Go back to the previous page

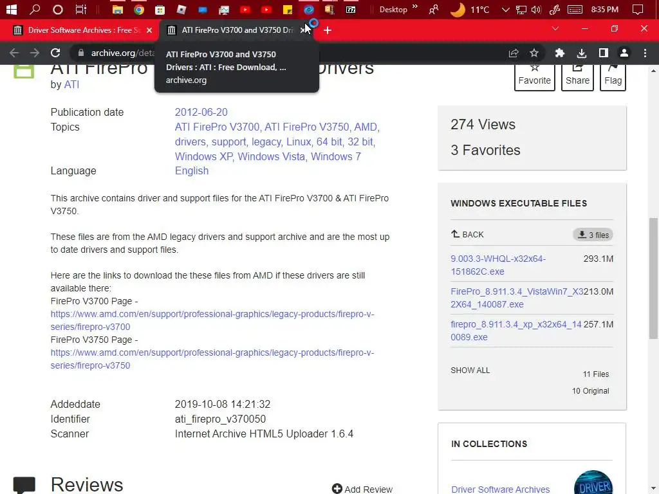(14, 53)
